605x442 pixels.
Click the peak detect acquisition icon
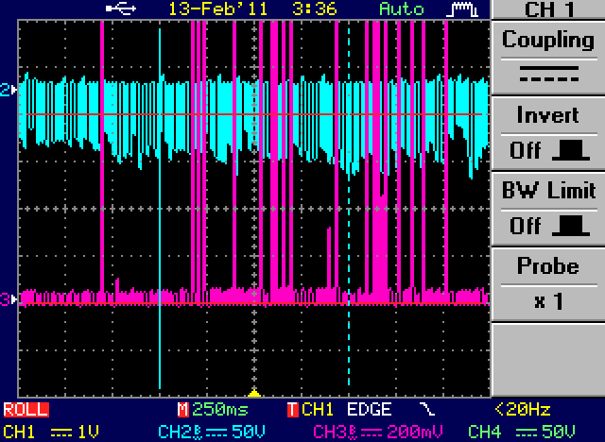coord(462,9)
